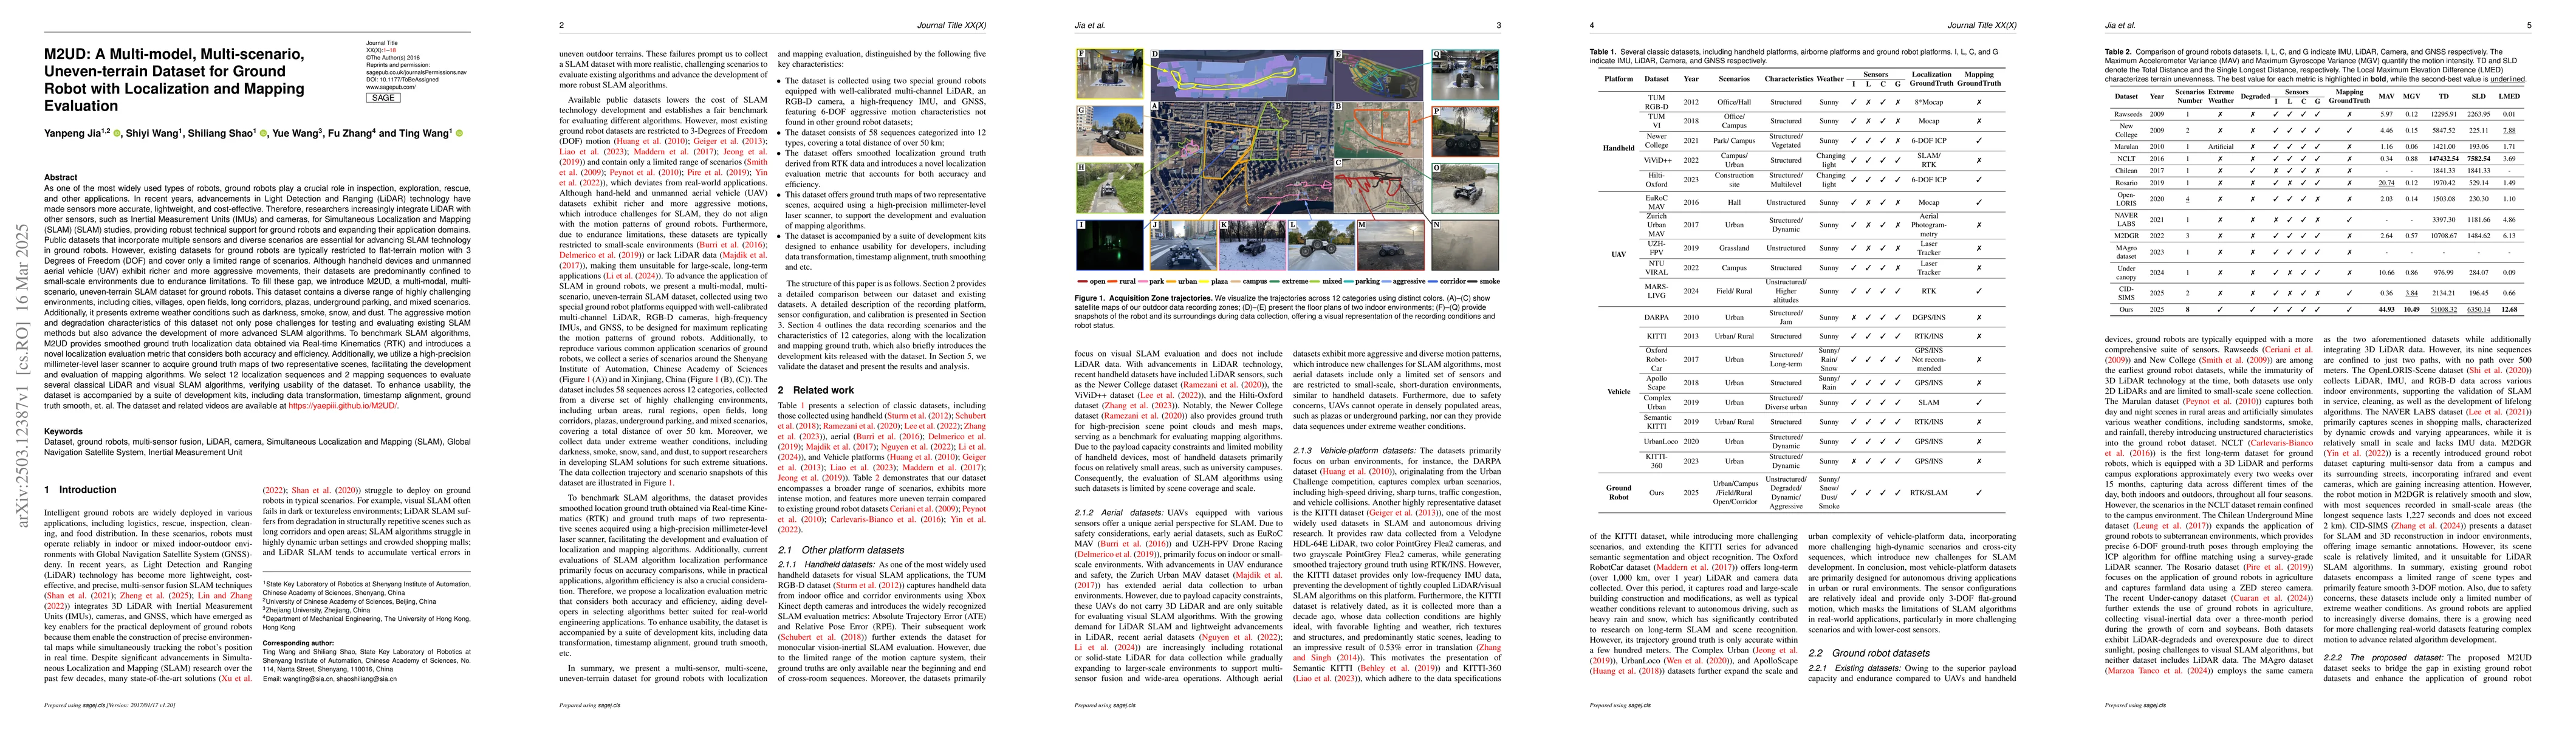Click the '2 Related work' section heading

tap(816, 390)
